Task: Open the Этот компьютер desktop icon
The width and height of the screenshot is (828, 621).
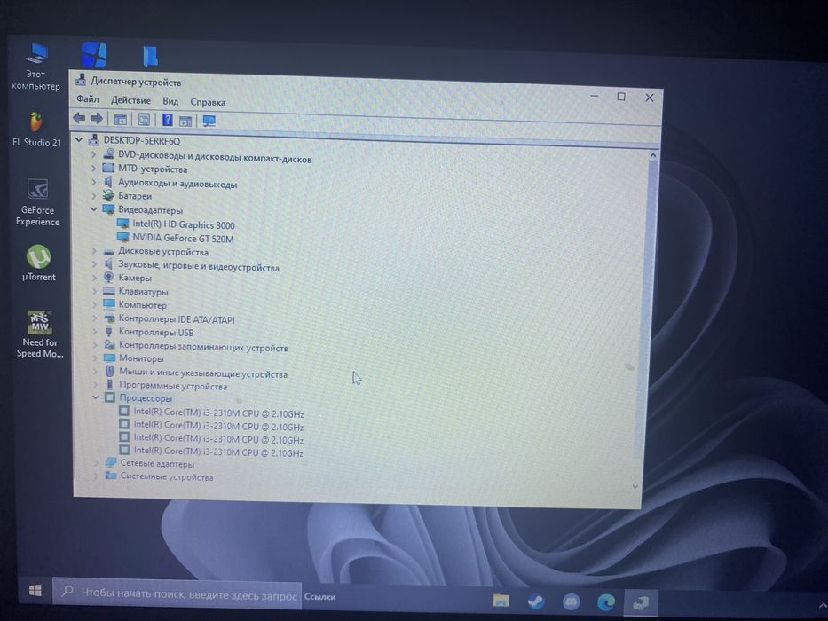Action: coord(35,67)
